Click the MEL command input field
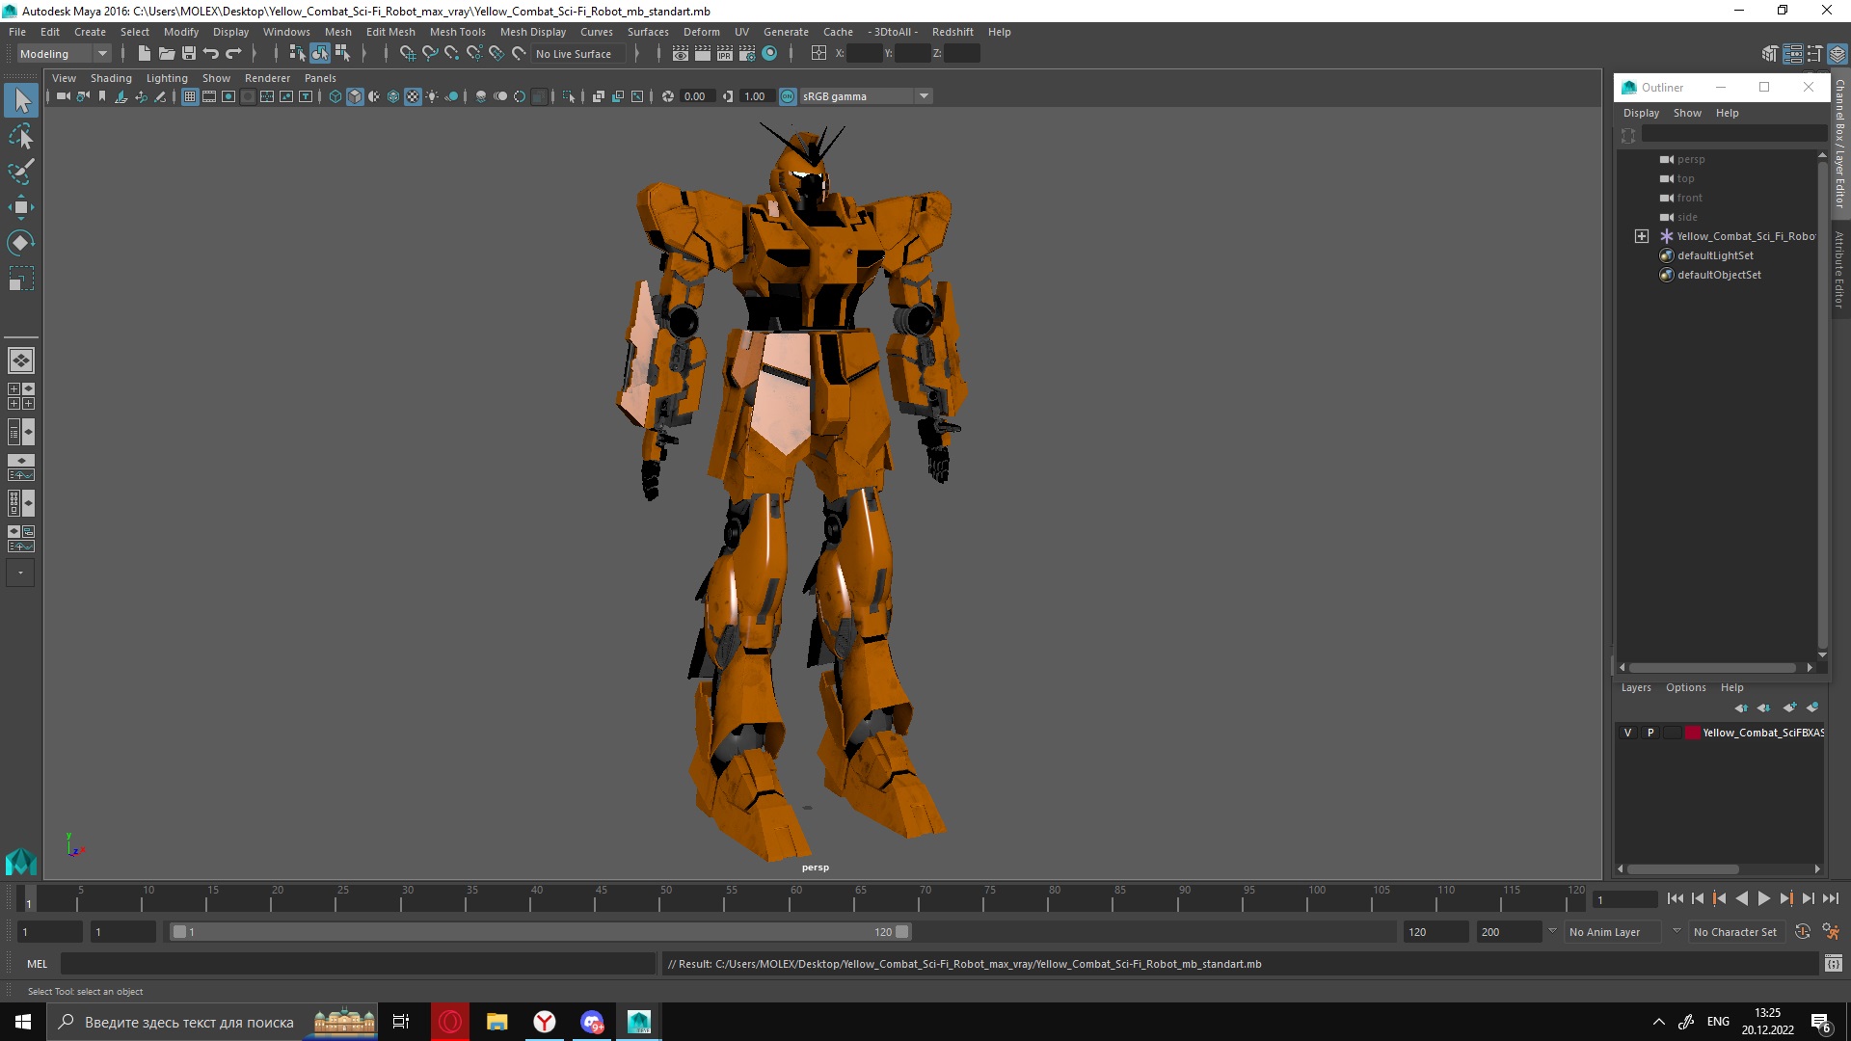1851x1041 pixels. (x=358, y=963)
